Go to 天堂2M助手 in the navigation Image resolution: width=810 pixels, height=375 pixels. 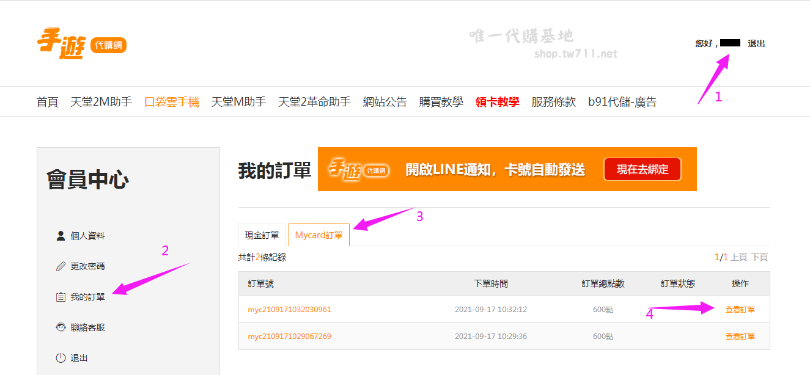(101, 102)
